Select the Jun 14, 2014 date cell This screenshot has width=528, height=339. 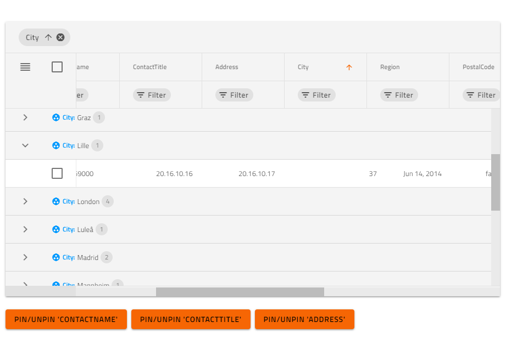[x=423, y=174]
